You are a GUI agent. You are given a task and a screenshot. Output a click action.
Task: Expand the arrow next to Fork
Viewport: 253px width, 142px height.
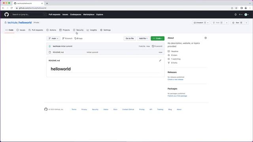click(227, 23)
